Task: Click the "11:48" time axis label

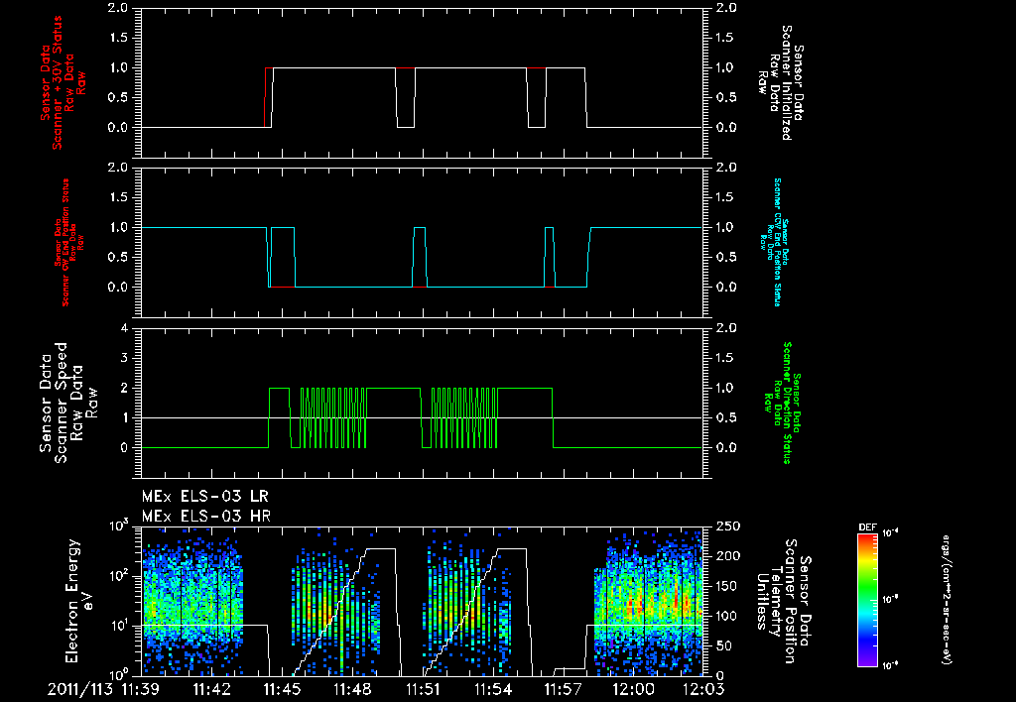Action: [352, 689]
